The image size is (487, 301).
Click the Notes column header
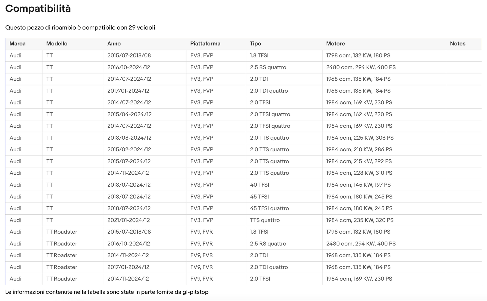457,44
